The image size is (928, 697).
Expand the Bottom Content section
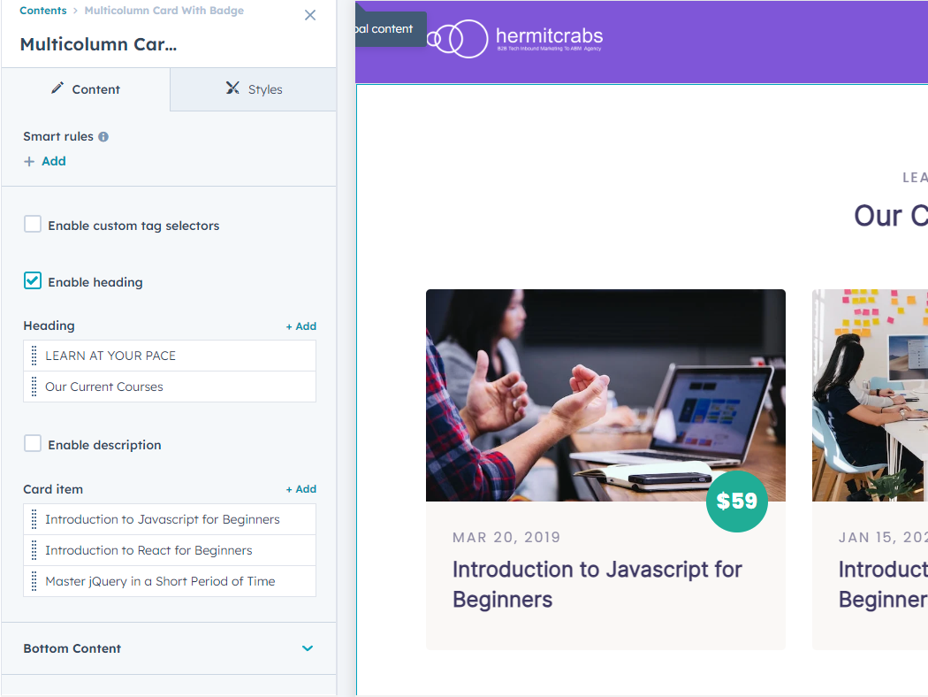[308, 648]
